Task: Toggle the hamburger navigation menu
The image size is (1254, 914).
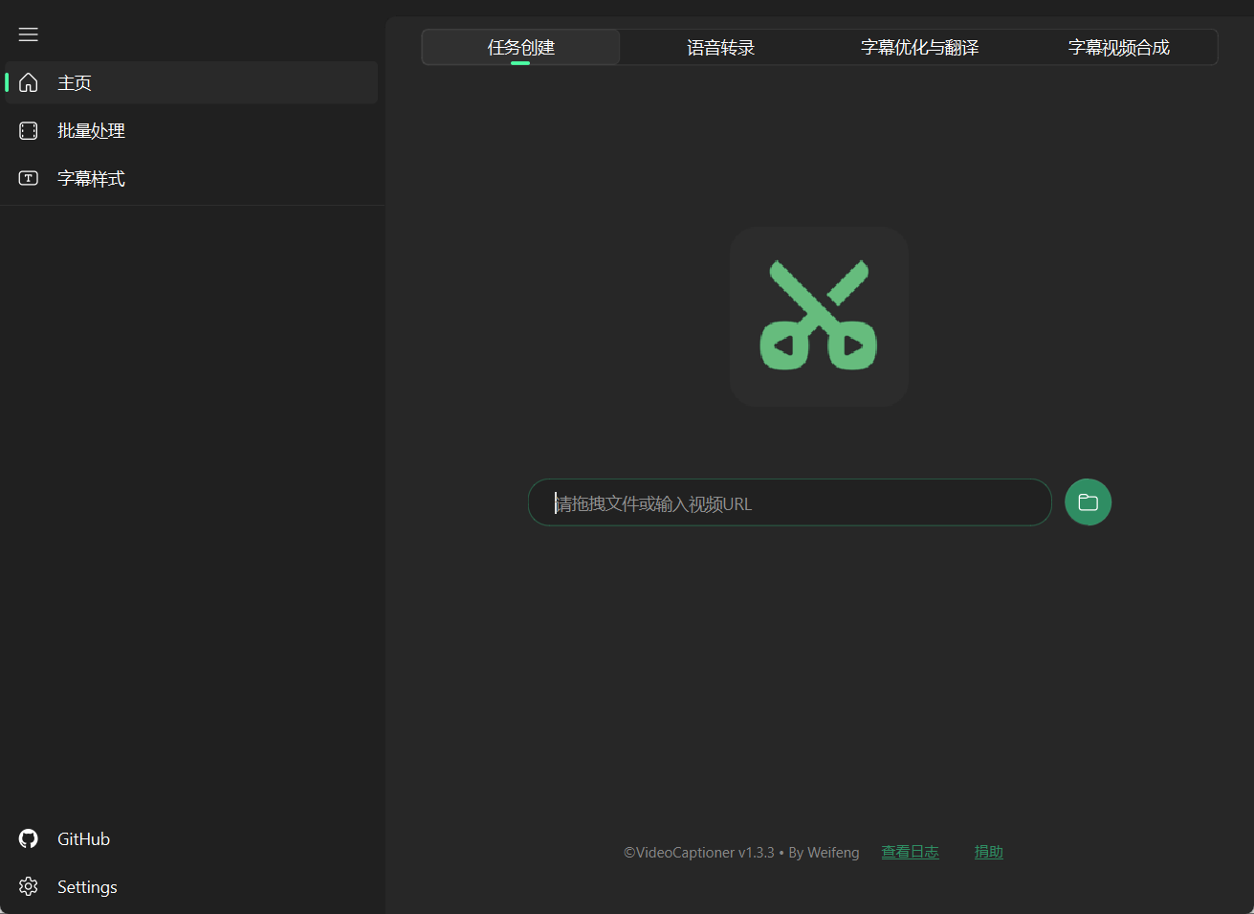Action: click(29, 34)
